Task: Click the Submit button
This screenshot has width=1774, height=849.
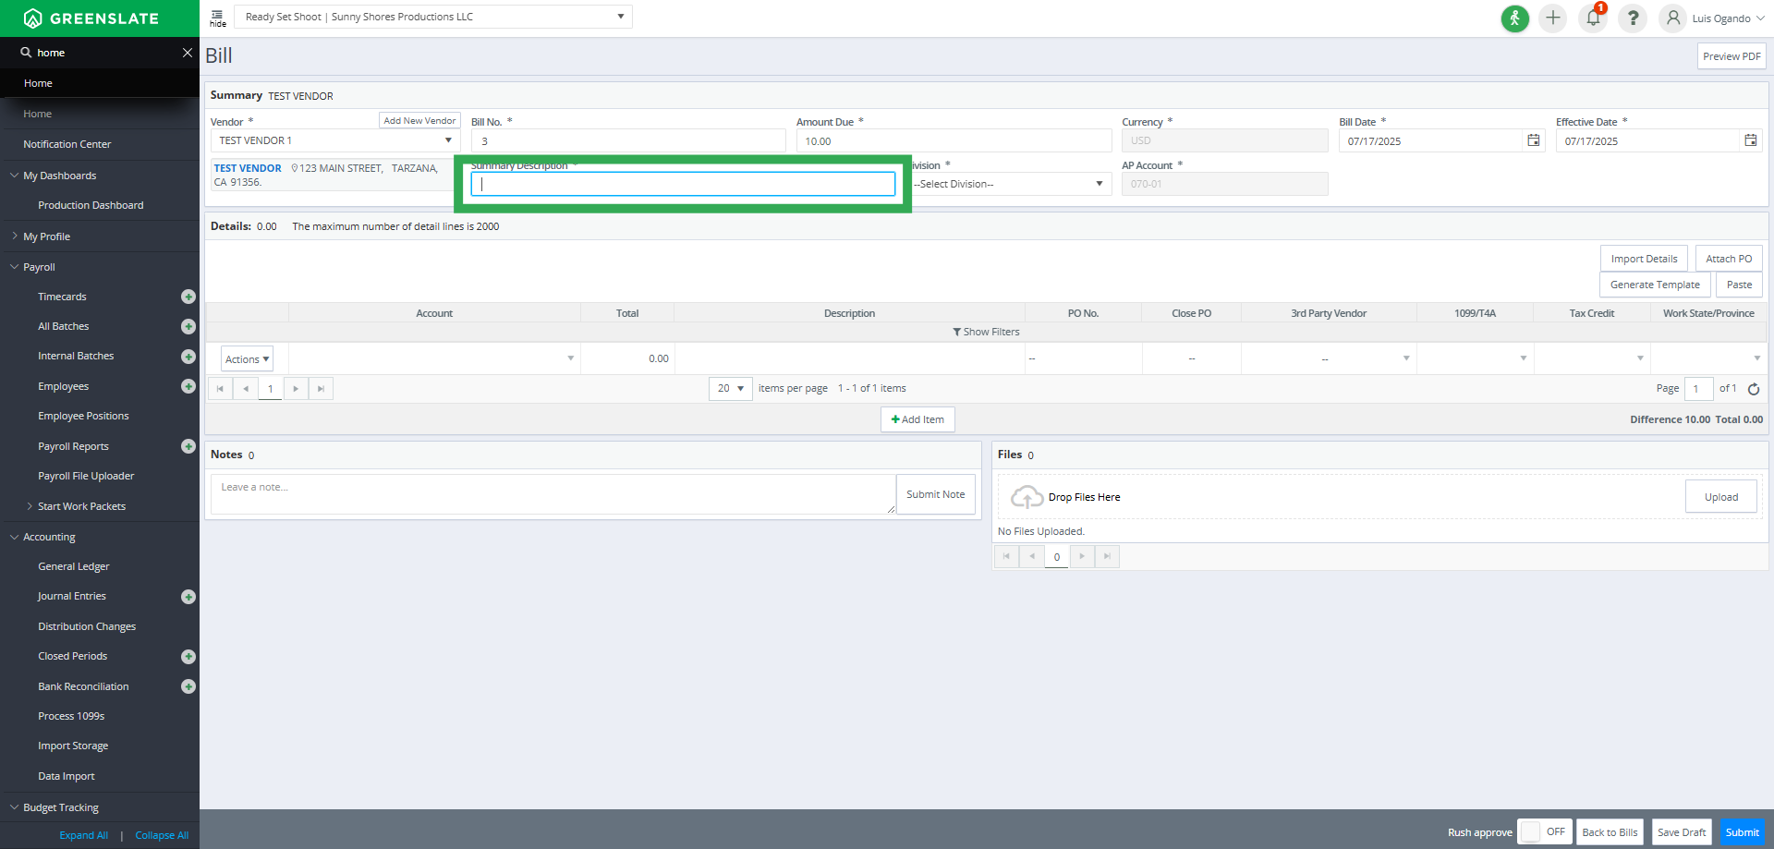Action: 1742,831
